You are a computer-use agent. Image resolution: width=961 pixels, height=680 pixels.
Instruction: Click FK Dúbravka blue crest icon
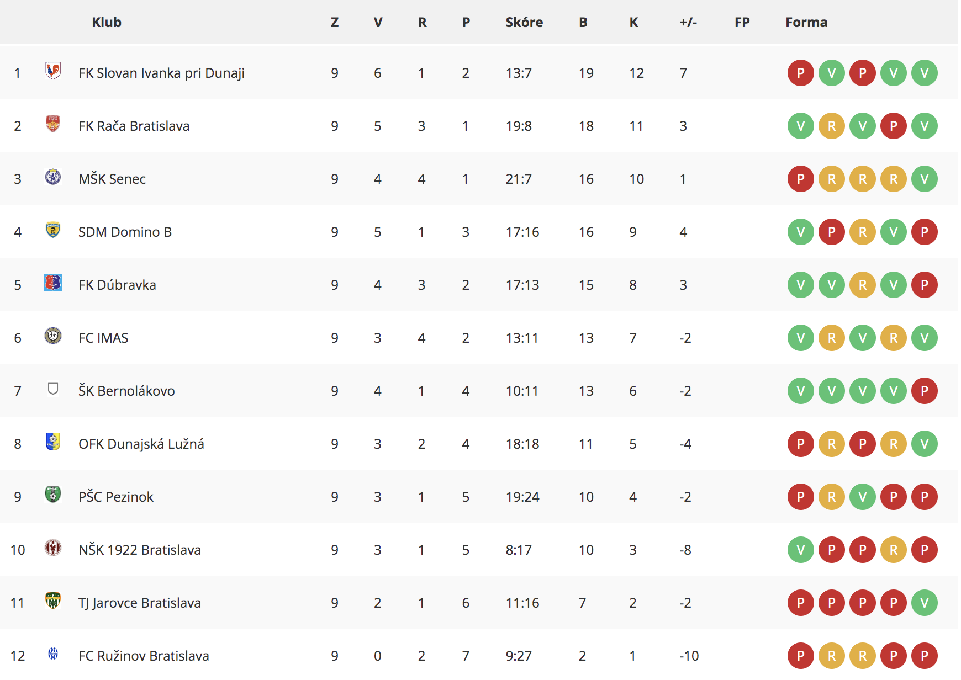tap(53, 283)
